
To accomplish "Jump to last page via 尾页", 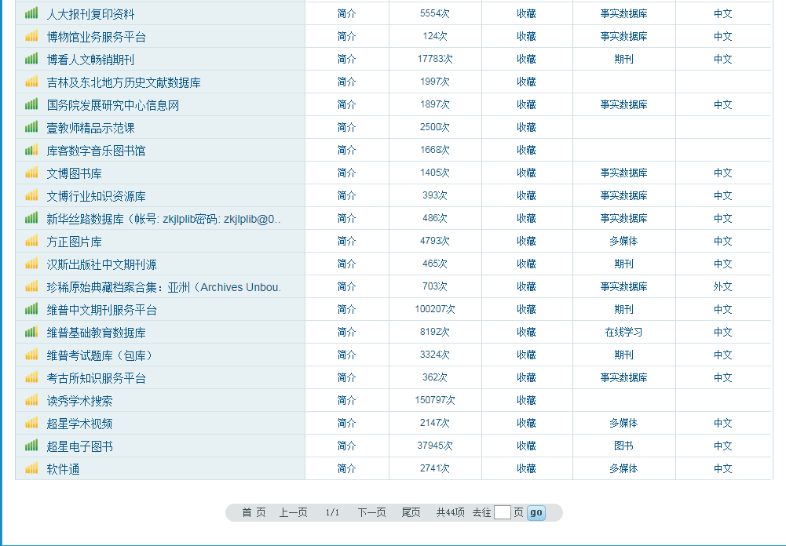I will [411, 512].
